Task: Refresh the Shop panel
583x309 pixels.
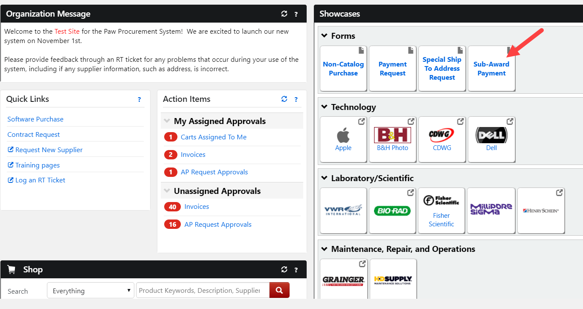Action: click(284, 269)
